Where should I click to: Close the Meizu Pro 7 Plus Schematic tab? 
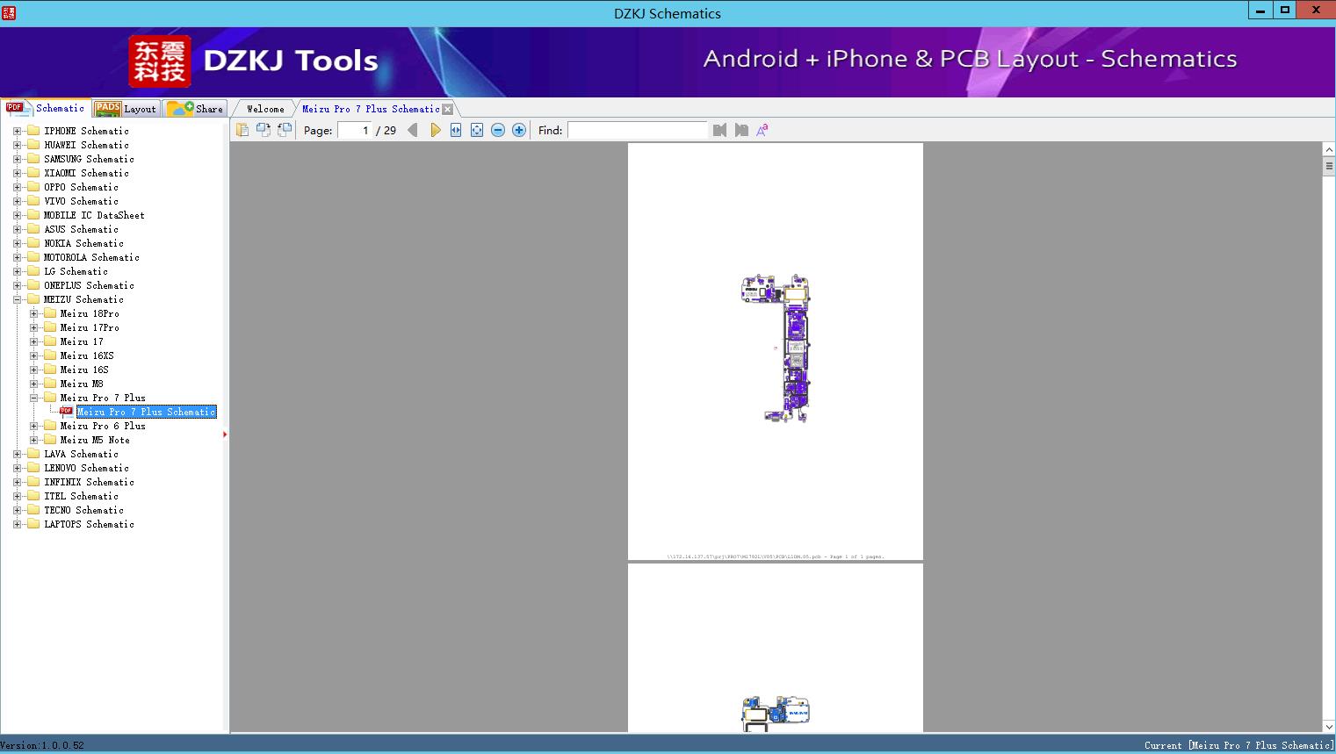[x=448, y=109]
